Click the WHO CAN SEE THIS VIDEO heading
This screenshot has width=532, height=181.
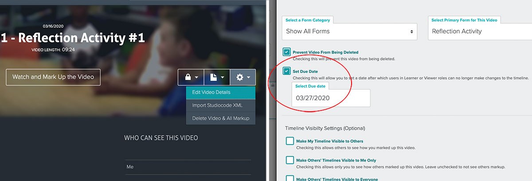161,138
